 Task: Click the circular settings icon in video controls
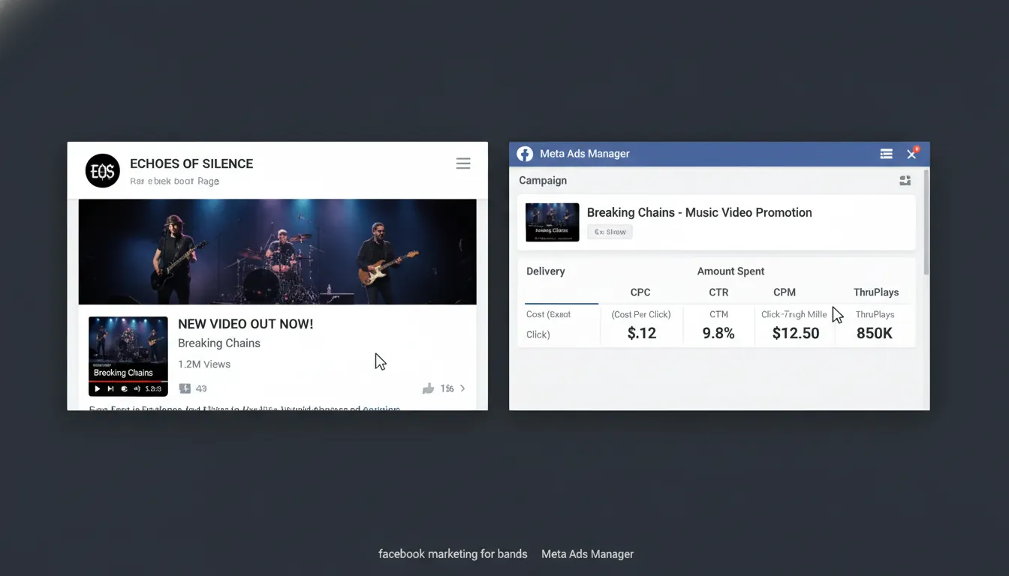coord(125,388)
